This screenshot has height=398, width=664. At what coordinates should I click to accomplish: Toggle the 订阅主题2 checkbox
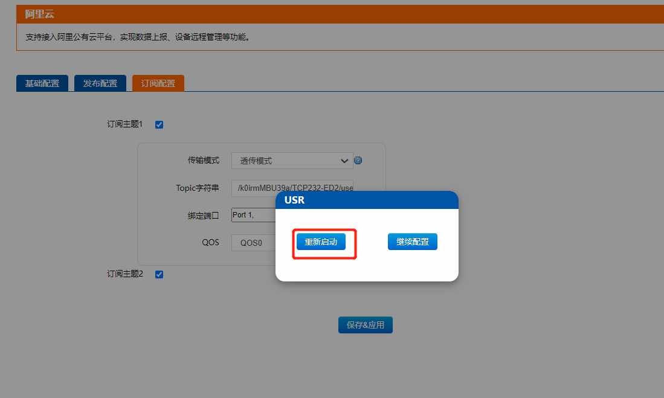160,274
